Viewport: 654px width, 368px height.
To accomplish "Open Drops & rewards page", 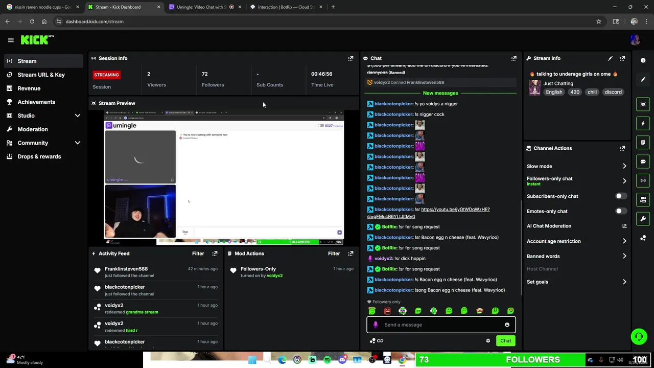I will coord(43,156).
